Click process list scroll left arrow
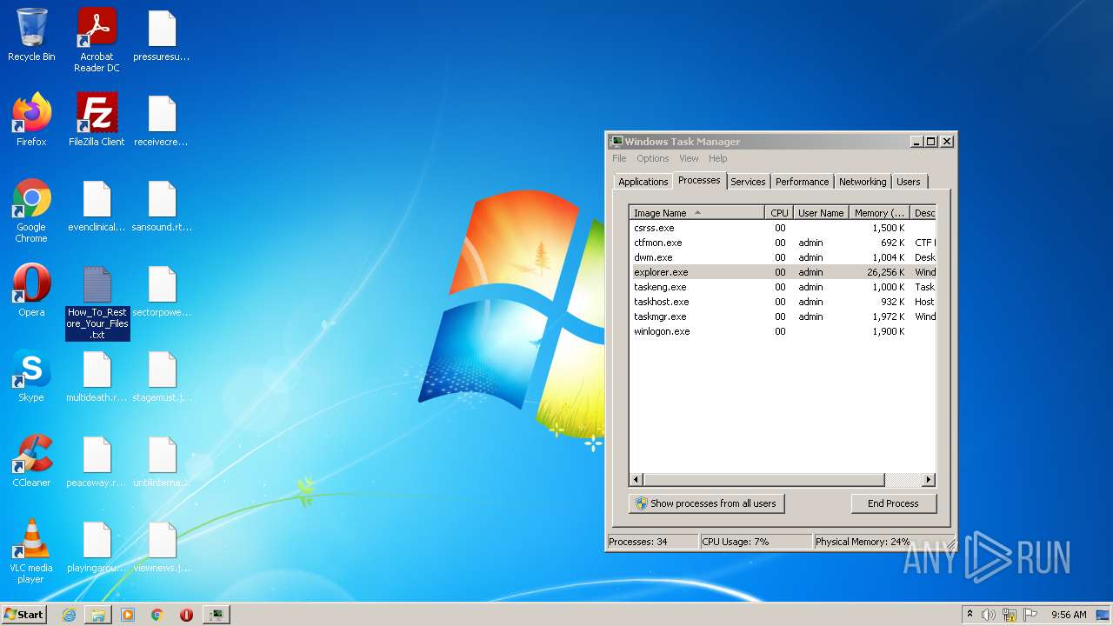1113x626 pixels. point(636,479)
